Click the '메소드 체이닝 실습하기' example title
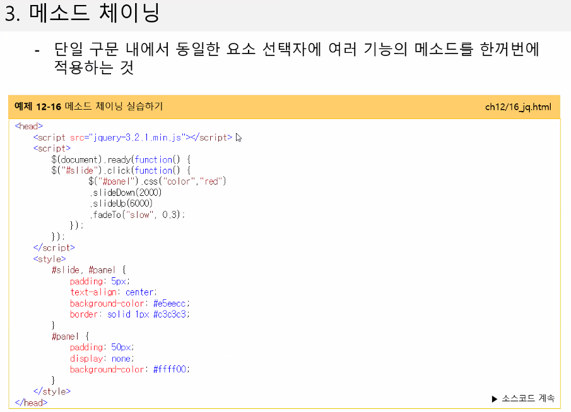 click(114, 106)
